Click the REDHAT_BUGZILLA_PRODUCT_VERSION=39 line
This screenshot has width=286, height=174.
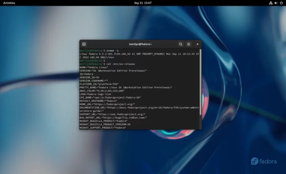tap(105, 125)
